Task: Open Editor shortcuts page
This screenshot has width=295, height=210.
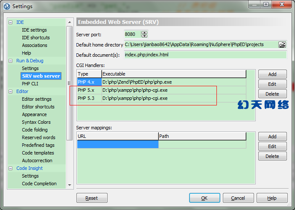Action: tap(38, 107)
